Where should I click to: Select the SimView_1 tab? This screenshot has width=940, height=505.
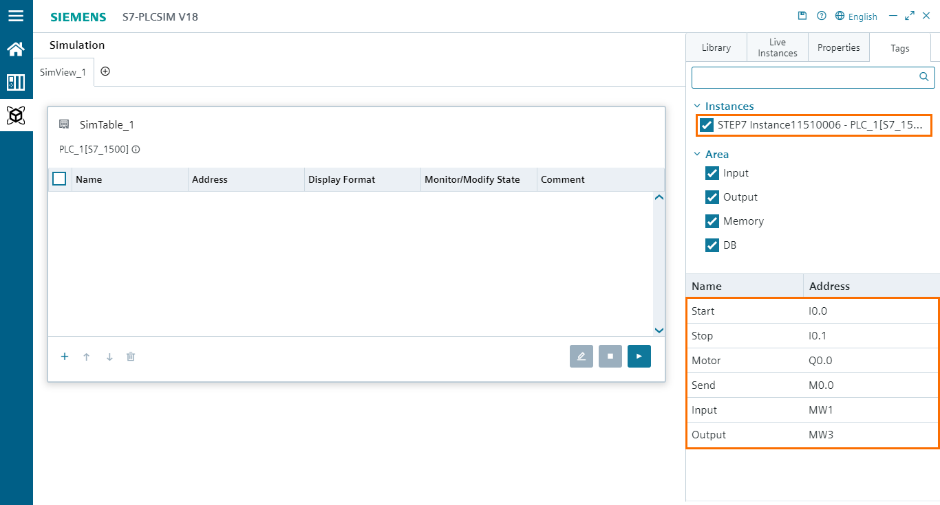click(x=63, y=72)
